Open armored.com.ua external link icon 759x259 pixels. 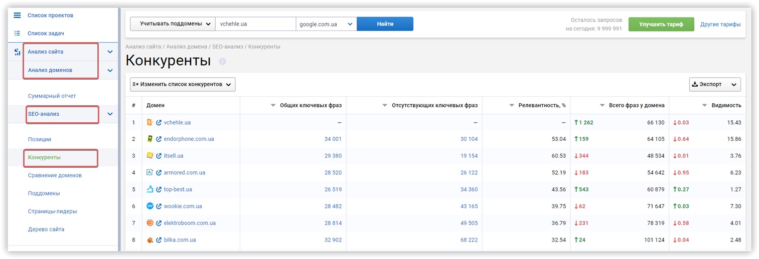[x=159, y=172]
